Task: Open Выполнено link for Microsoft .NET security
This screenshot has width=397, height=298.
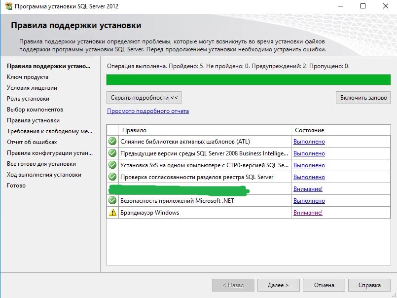Action: 309,201
